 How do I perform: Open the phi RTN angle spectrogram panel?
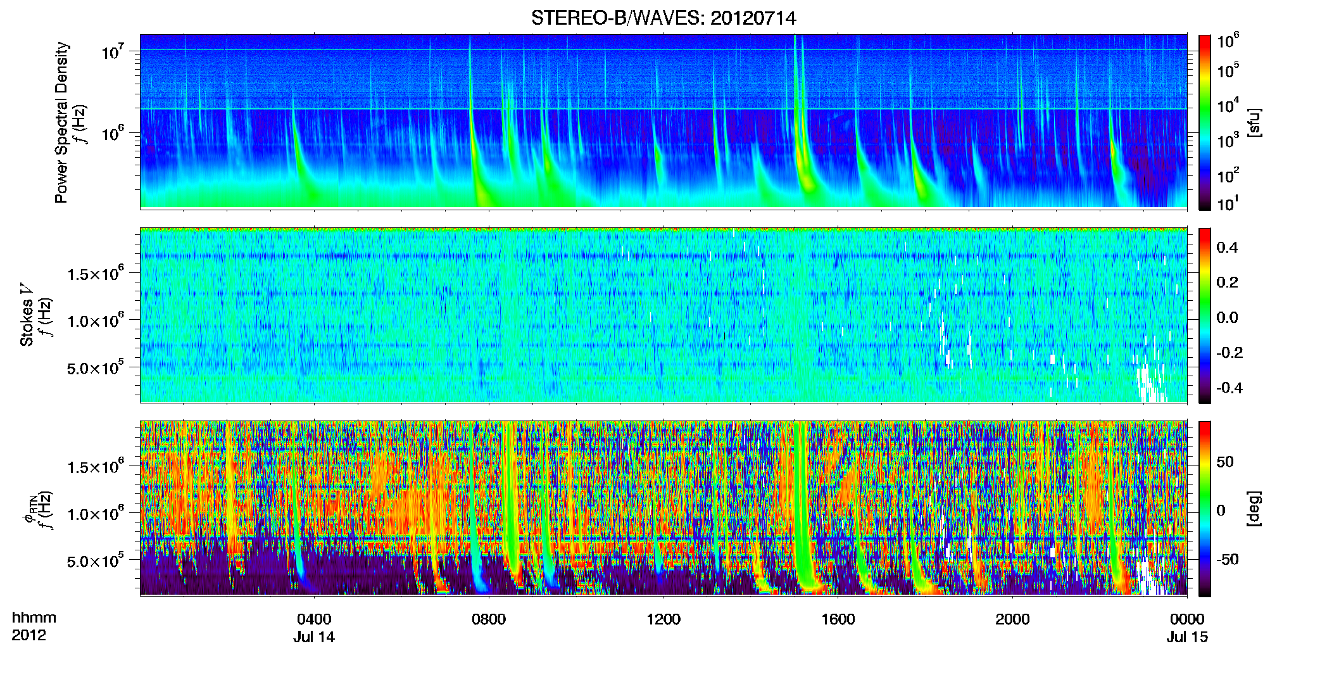[663, 508]
